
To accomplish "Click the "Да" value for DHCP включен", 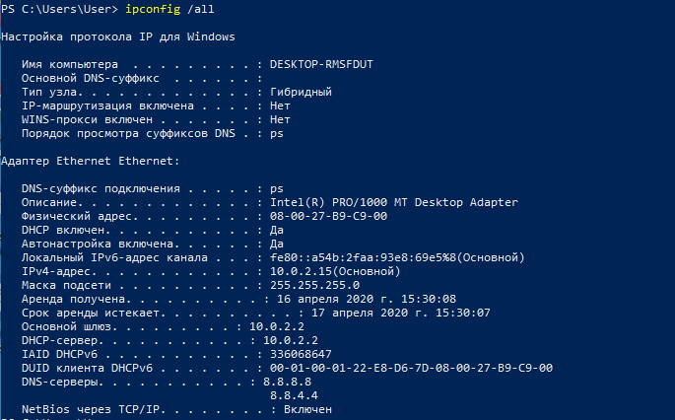I will 277,230.
